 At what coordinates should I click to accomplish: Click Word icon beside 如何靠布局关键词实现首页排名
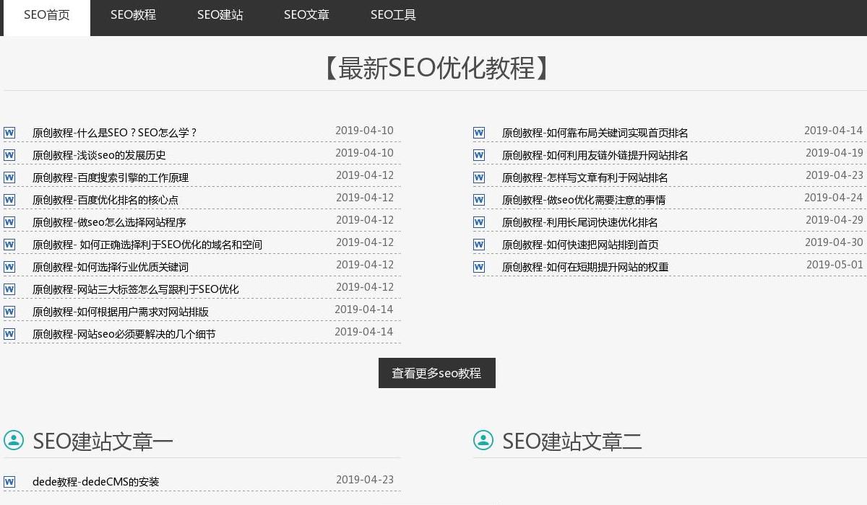point(479,133)
